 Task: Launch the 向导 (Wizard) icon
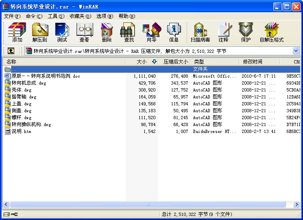click(151, 32)
